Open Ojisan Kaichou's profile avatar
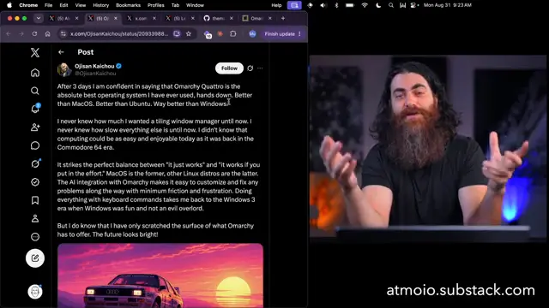Screen dimensions: 549x308 click(x=64, y=69)
